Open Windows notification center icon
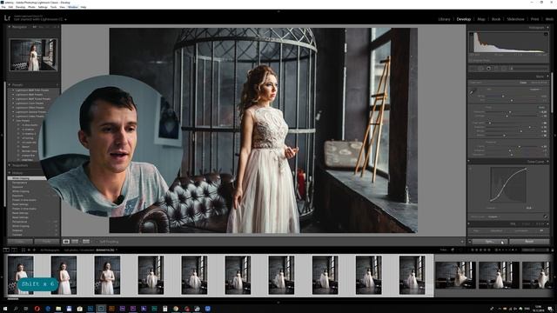Image resolution: width=557 pixels, height=313 pixels. (x=550, y=309)
